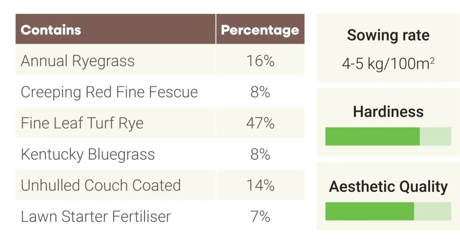Click Kentucky Bluegrass's 8% percentage value
The width and height of the screenshot is (460, 239).
(x=260, y=154)
